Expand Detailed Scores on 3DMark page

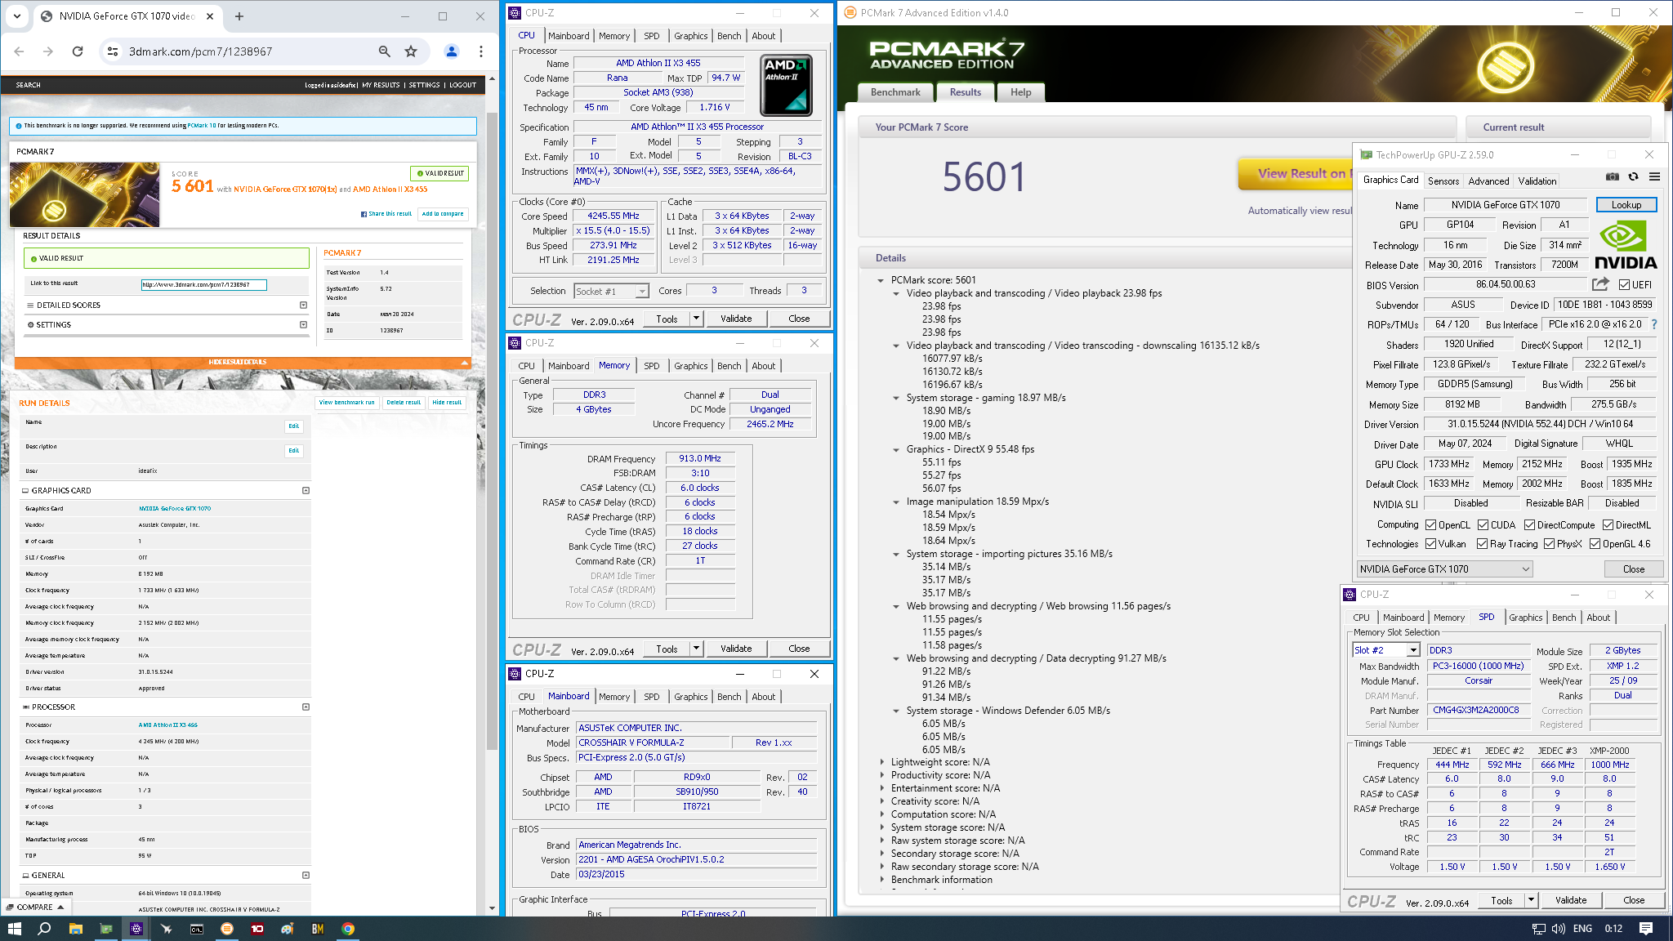[303, 305]
